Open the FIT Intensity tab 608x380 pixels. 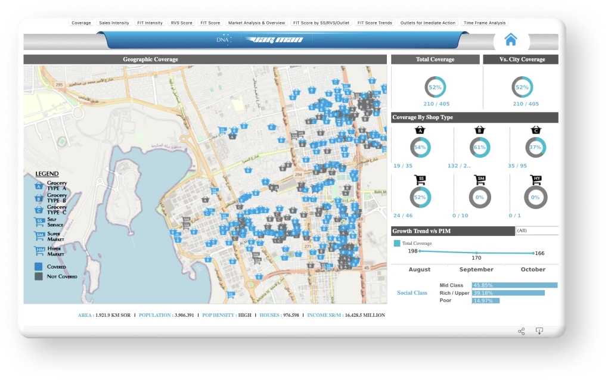click(x=150, y=23)
